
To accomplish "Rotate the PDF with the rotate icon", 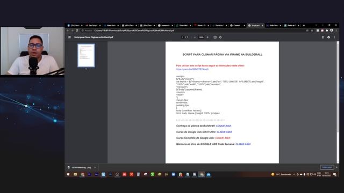I will tap(220, 37).
